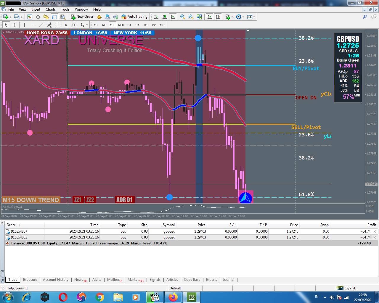Toggle Chart Shift button
This screenshot has height=303, width=379.
218,17
